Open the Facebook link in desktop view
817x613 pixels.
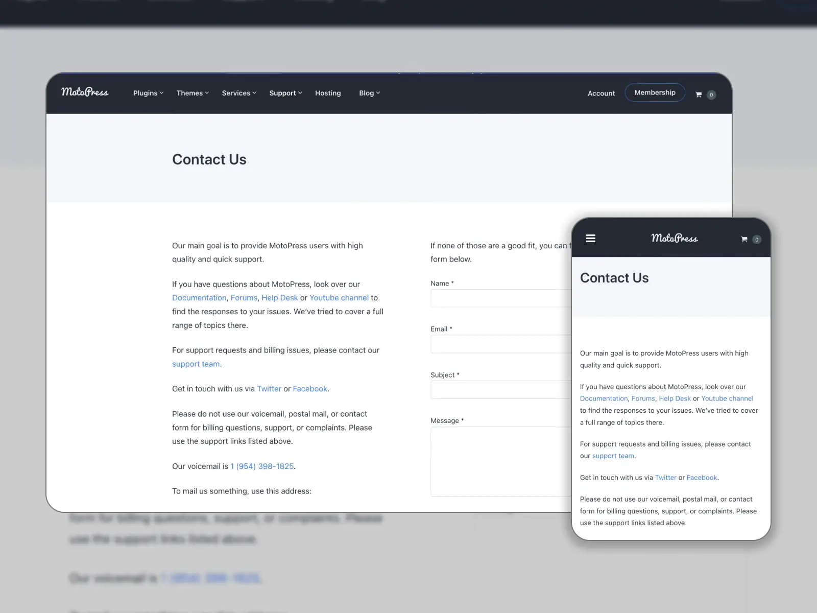[x=310, y=389]
